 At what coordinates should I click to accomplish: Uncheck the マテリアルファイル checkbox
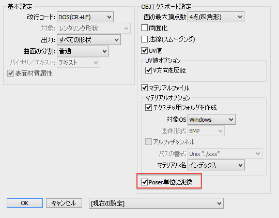(144, 88)
